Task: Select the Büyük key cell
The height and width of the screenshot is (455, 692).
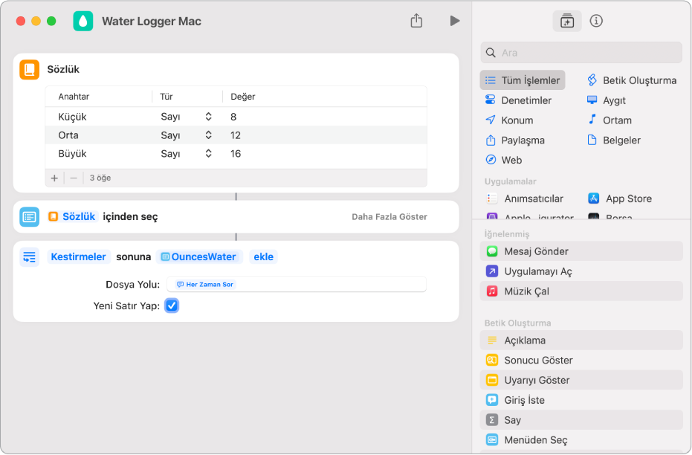Action: [72, 154]
